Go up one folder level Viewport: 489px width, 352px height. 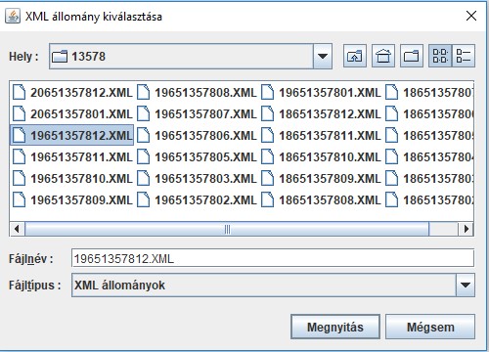[355, 56]
